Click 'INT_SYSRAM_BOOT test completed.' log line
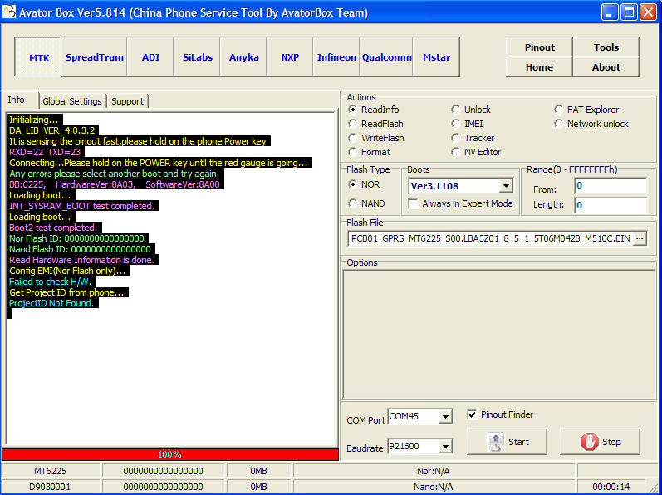 [81, 206]
